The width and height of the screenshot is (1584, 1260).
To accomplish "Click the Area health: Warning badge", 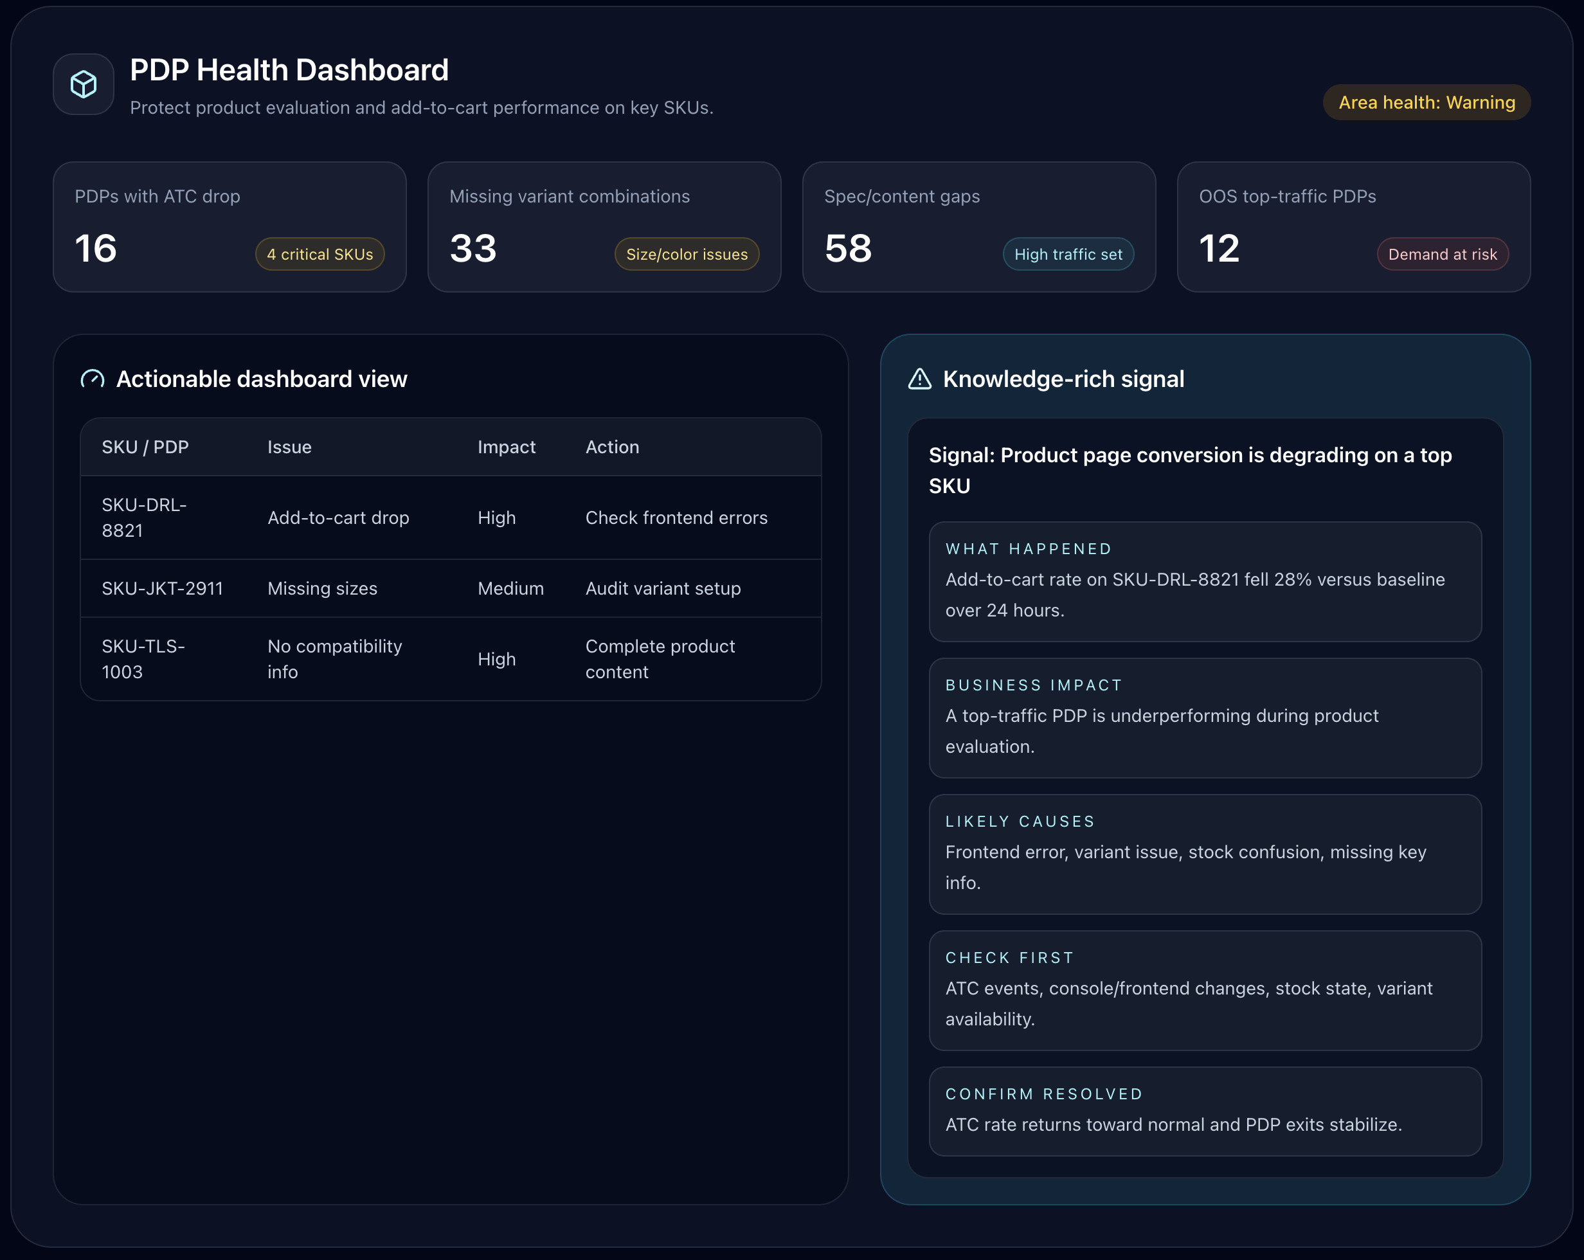I will [x=1426, y=102].
